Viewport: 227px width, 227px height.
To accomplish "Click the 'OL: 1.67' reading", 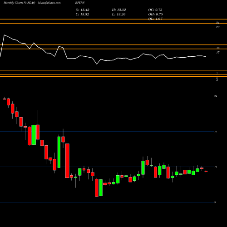I will [155, 19].
